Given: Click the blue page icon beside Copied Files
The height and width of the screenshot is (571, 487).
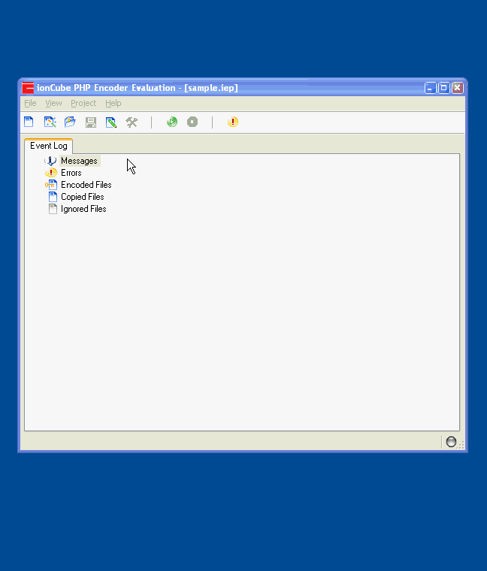Looking at the screenshot, I should coord(53,197).
